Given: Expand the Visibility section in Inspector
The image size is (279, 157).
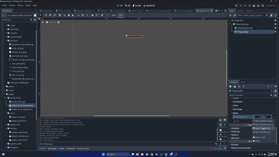Looking at the screenshot, I should 235,128.
